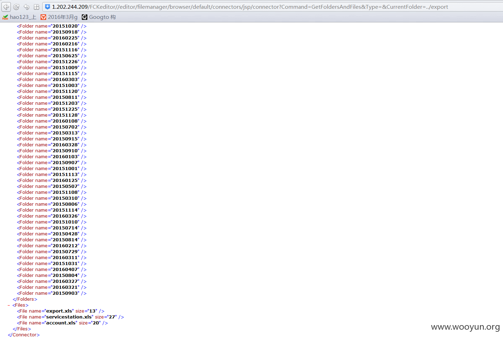Select folder name 20150910
The height and width of the screenshot is (337, 503).
tap(65, 151)
